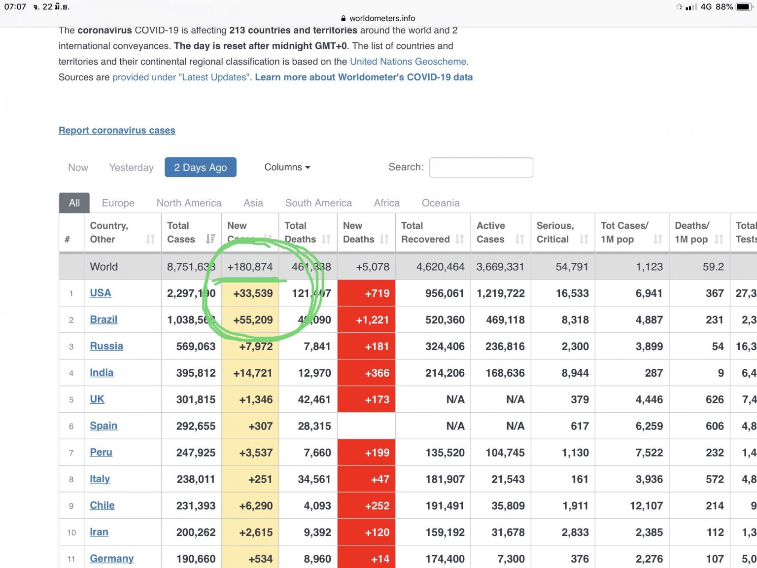This screenshot has height=568, width=757.
Task: Tap the battery indicator in status bar
Action: pyautogui.click(x=744, y=7)
